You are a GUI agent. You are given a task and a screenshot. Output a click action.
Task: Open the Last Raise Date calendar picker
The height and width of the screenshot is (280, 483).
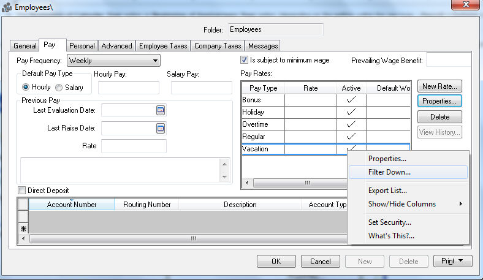click(161, 129)
